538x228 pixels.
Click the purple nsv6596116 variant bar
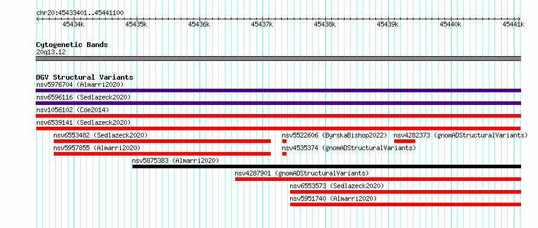278,103
